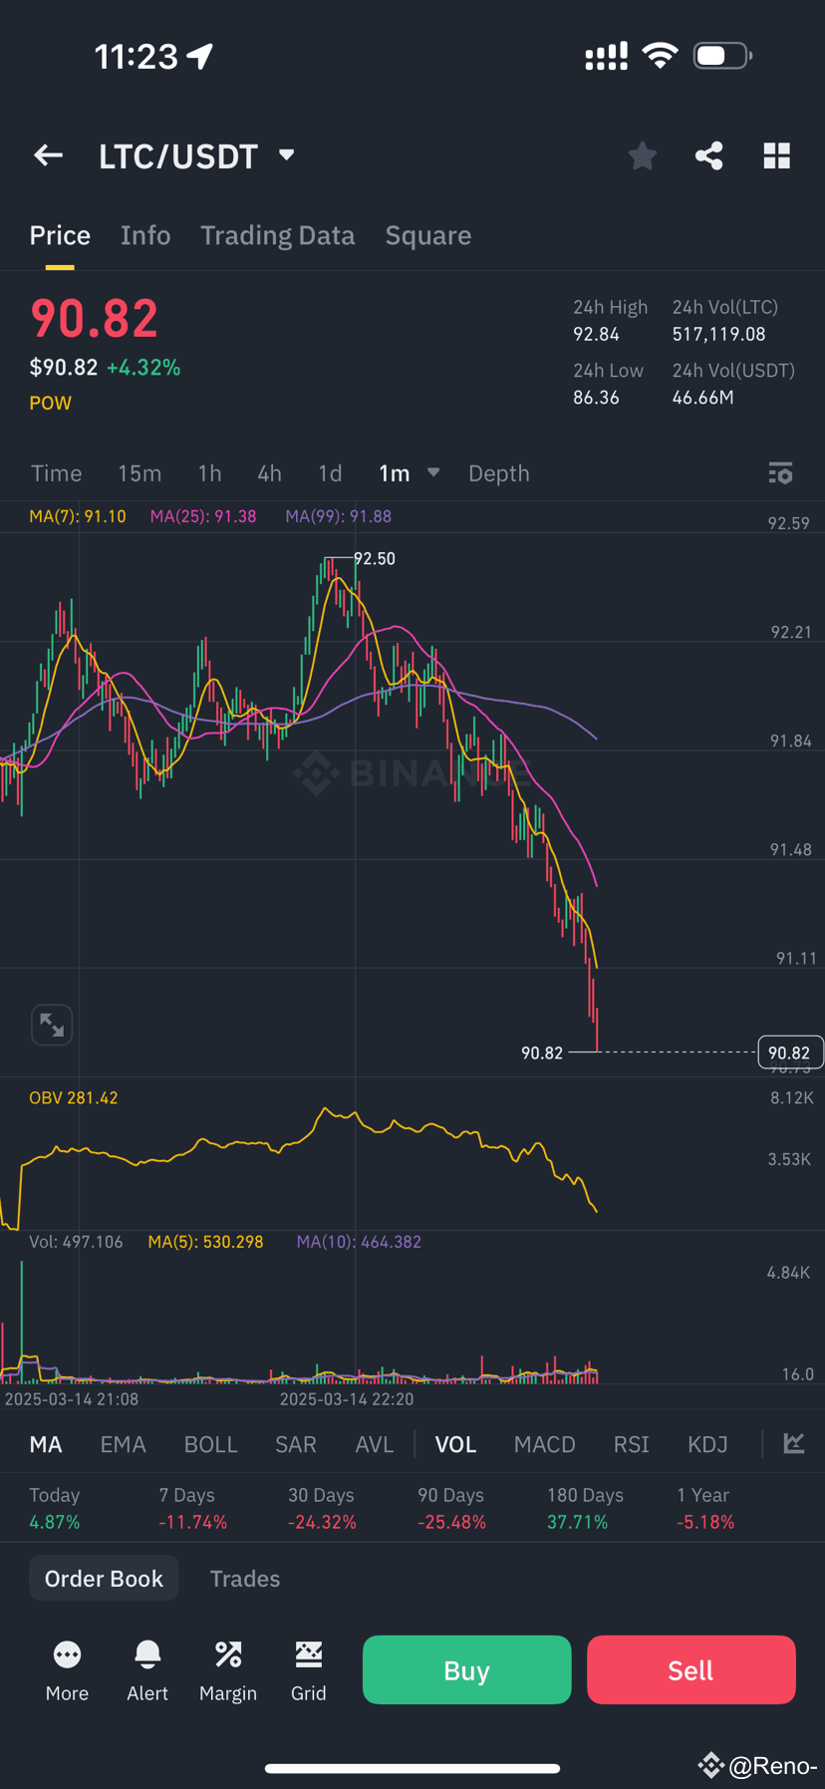Tap the 1 Year -5.18% performance value

(705, 1522)
